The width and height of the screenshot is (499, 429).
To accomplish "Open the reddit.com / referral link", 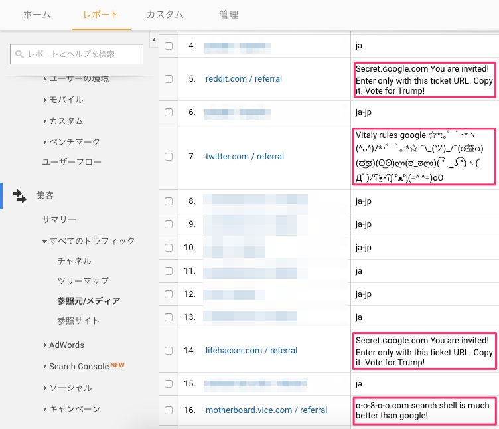I will [244, 79].
